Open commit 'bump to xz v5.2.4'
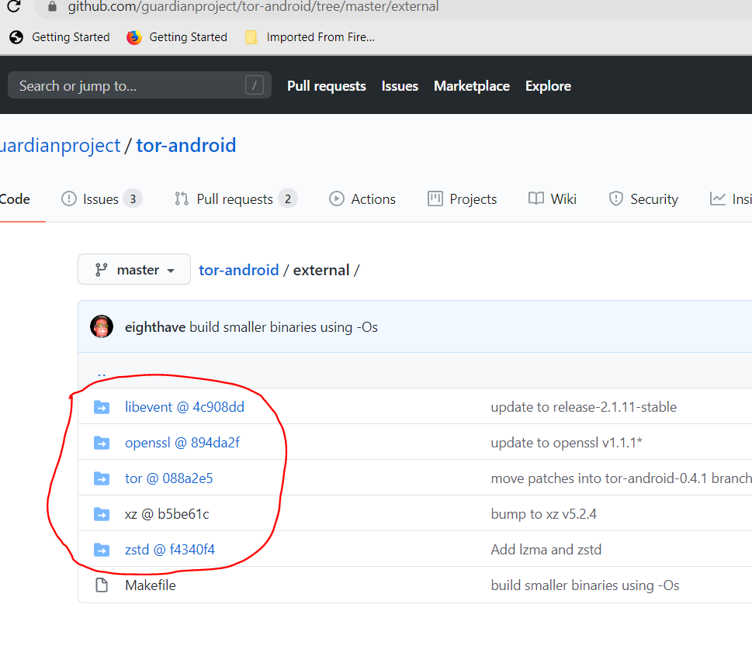 point(543,514)
